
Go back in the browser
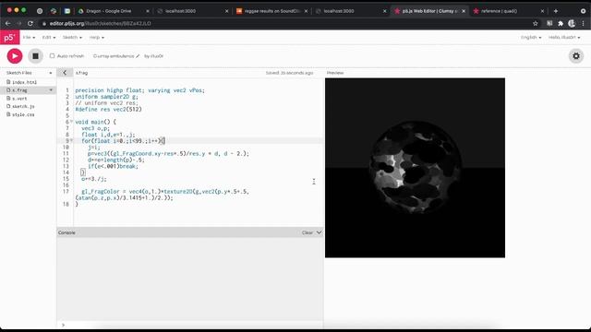[x=8, y=23]
